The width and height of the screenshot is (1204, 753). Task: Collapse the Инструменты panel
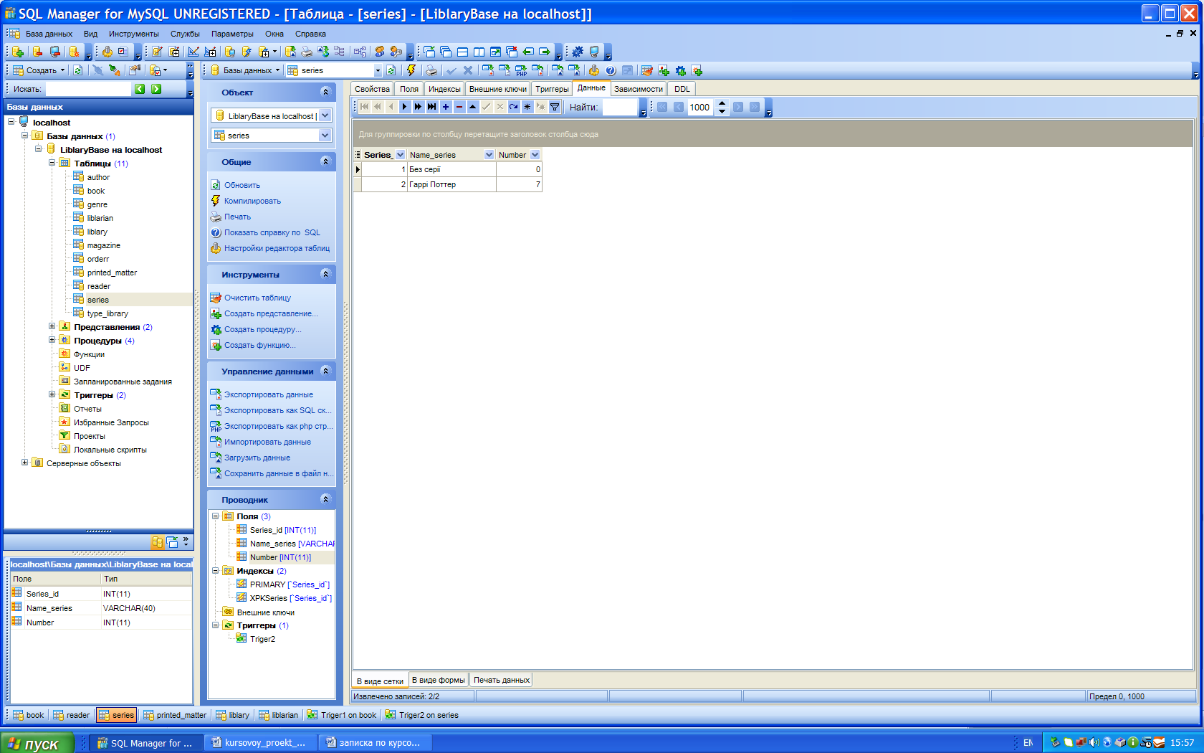pos(325,274)
